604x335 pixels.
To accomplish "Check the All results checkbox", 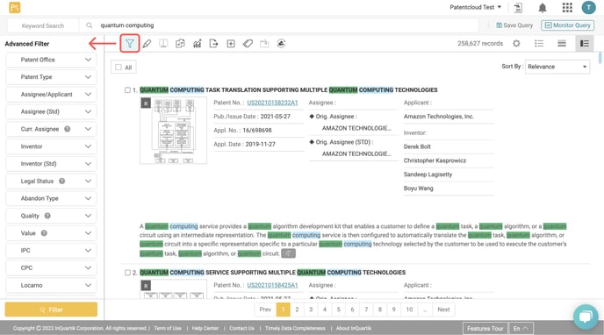I will point(119,68).
